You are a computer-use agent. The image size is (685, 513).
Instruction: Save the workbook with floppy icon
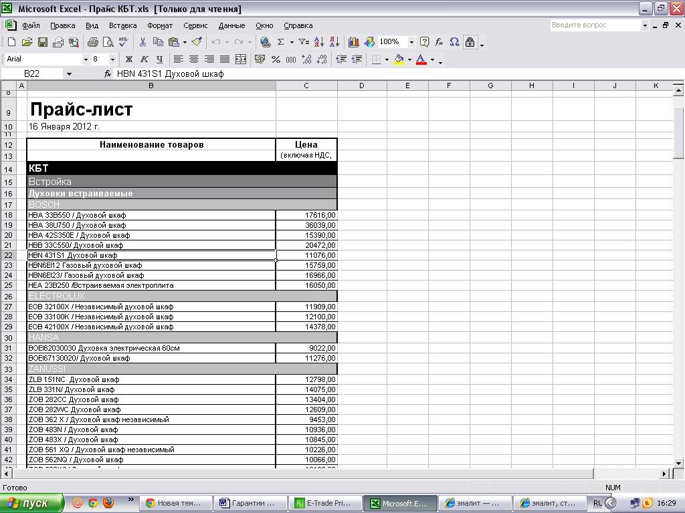click(42, 42)
